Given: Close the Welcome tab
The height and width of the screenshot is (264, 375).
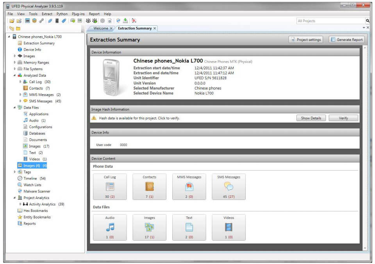Looking at the screenshot, I should pos(111,28).
